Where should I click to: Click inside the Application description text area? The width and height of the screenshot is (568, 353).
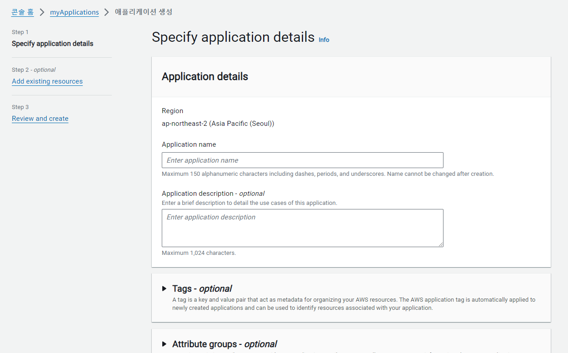[302, 228]
